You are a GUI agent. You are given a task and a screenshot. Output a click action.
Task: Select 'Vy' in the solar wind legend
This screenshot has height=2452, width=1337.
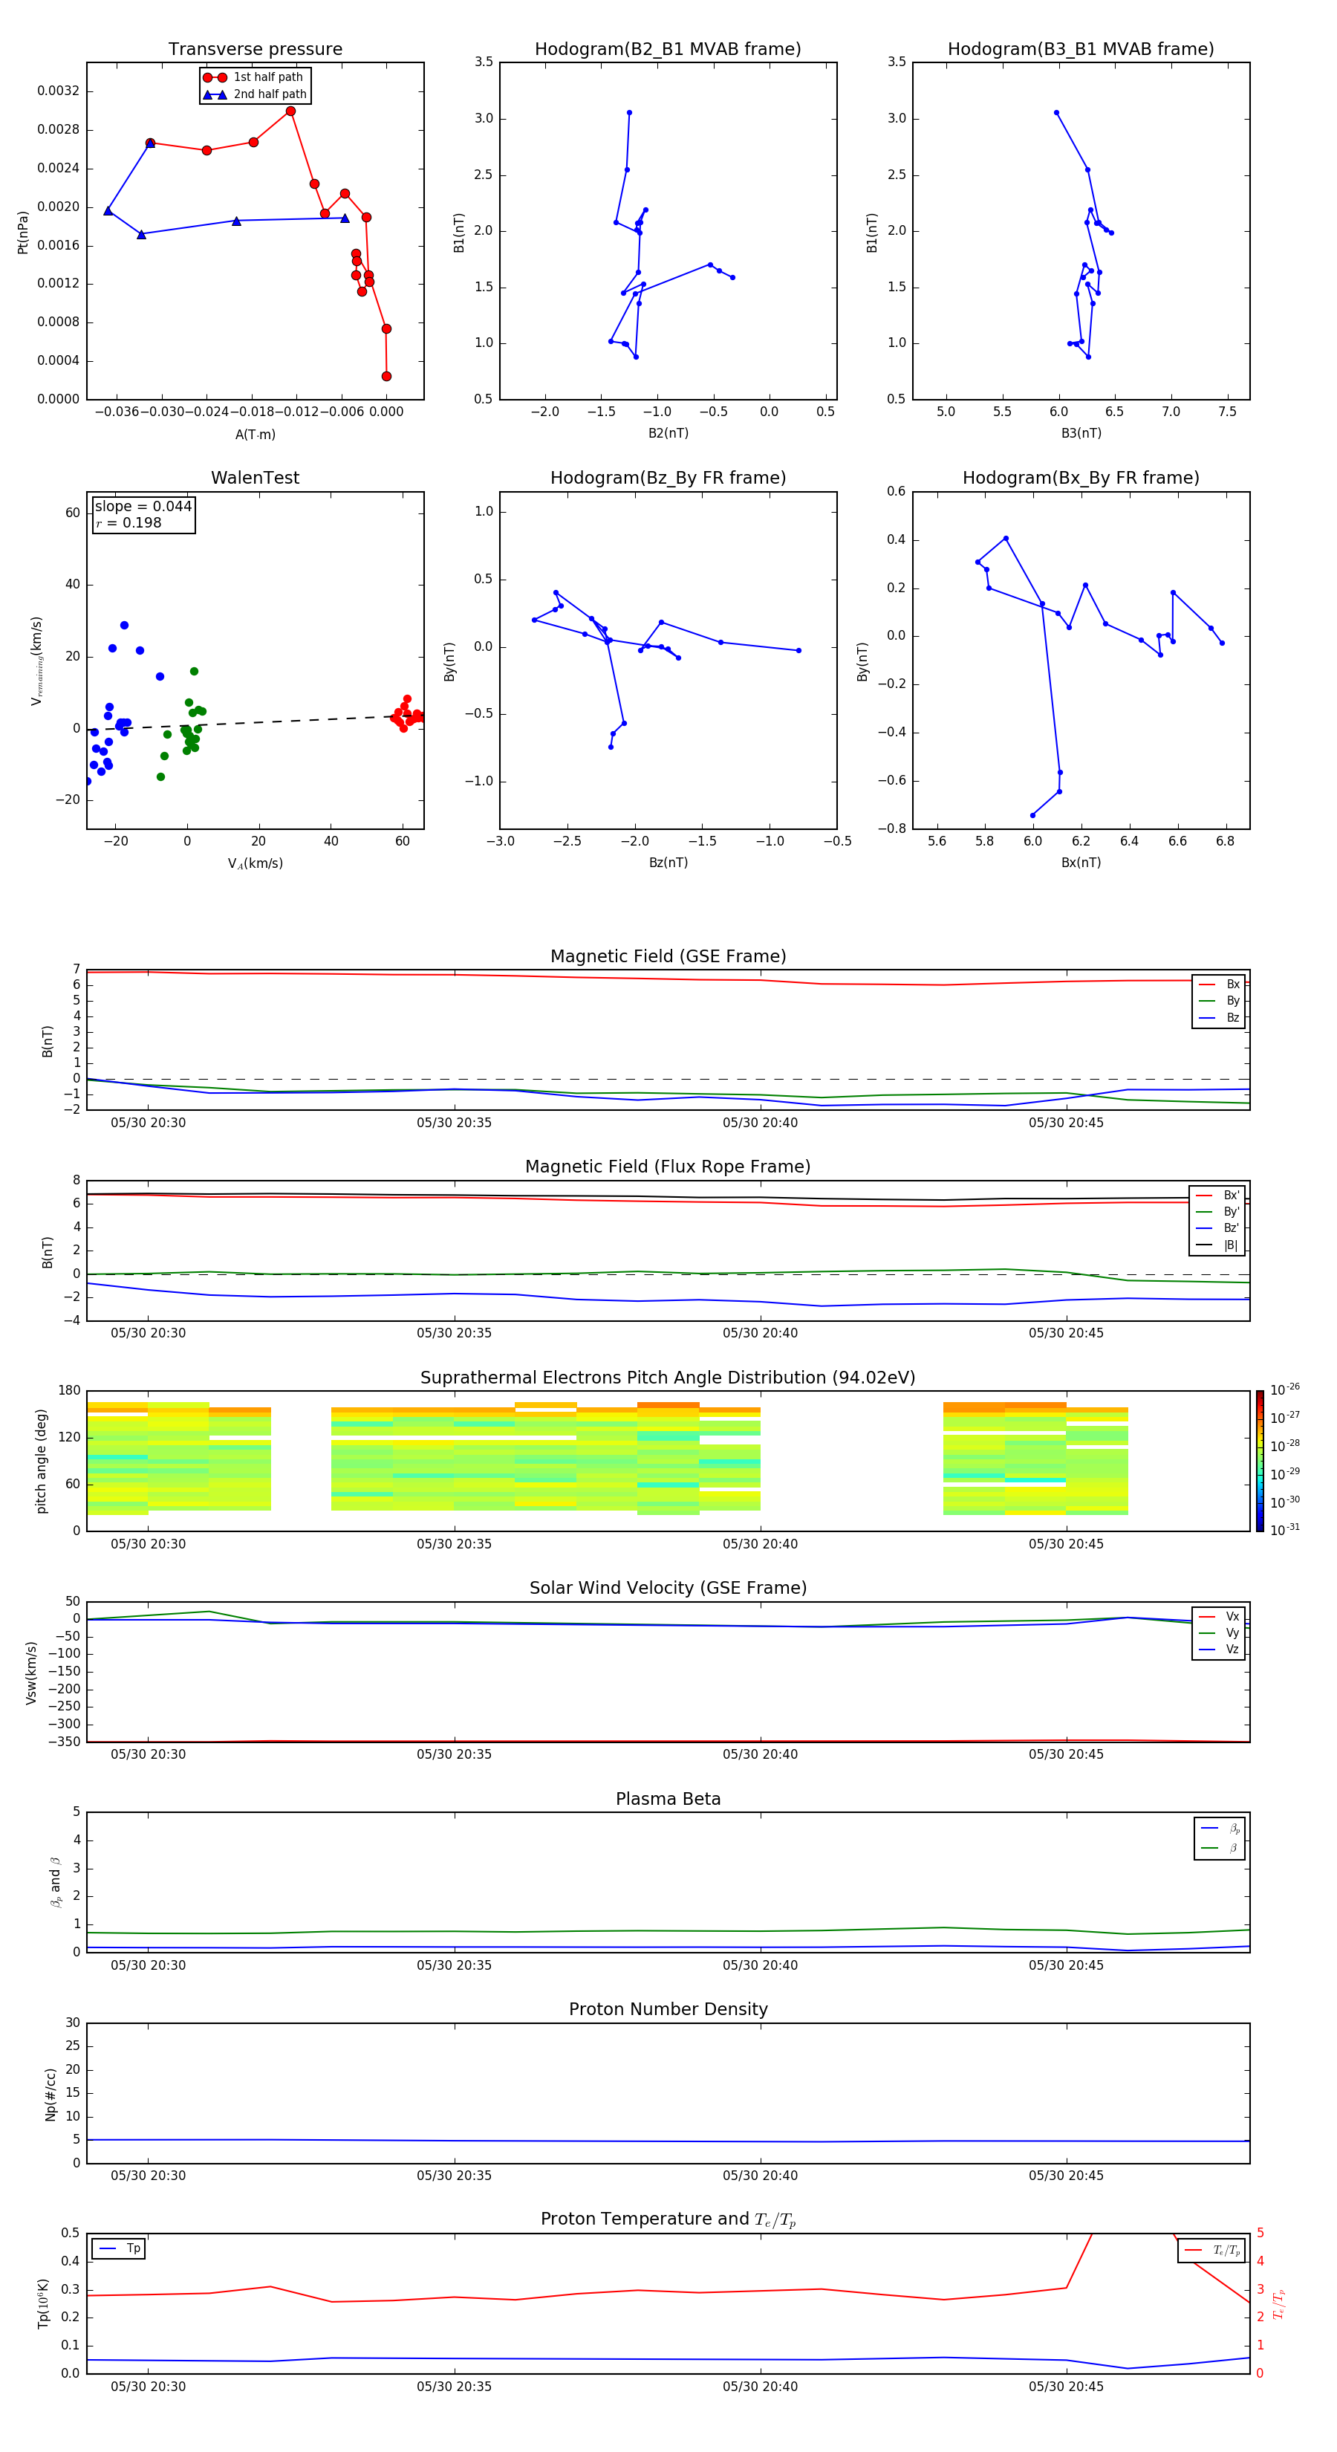tap(1219, 1632)
